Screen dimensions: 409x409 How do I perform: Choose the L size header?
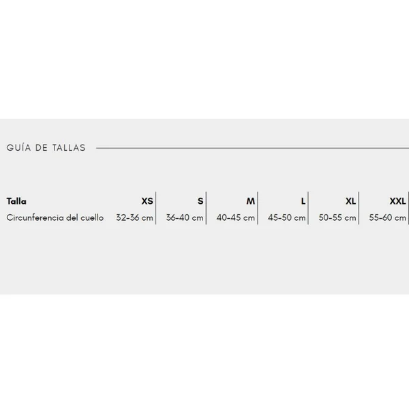303,201
